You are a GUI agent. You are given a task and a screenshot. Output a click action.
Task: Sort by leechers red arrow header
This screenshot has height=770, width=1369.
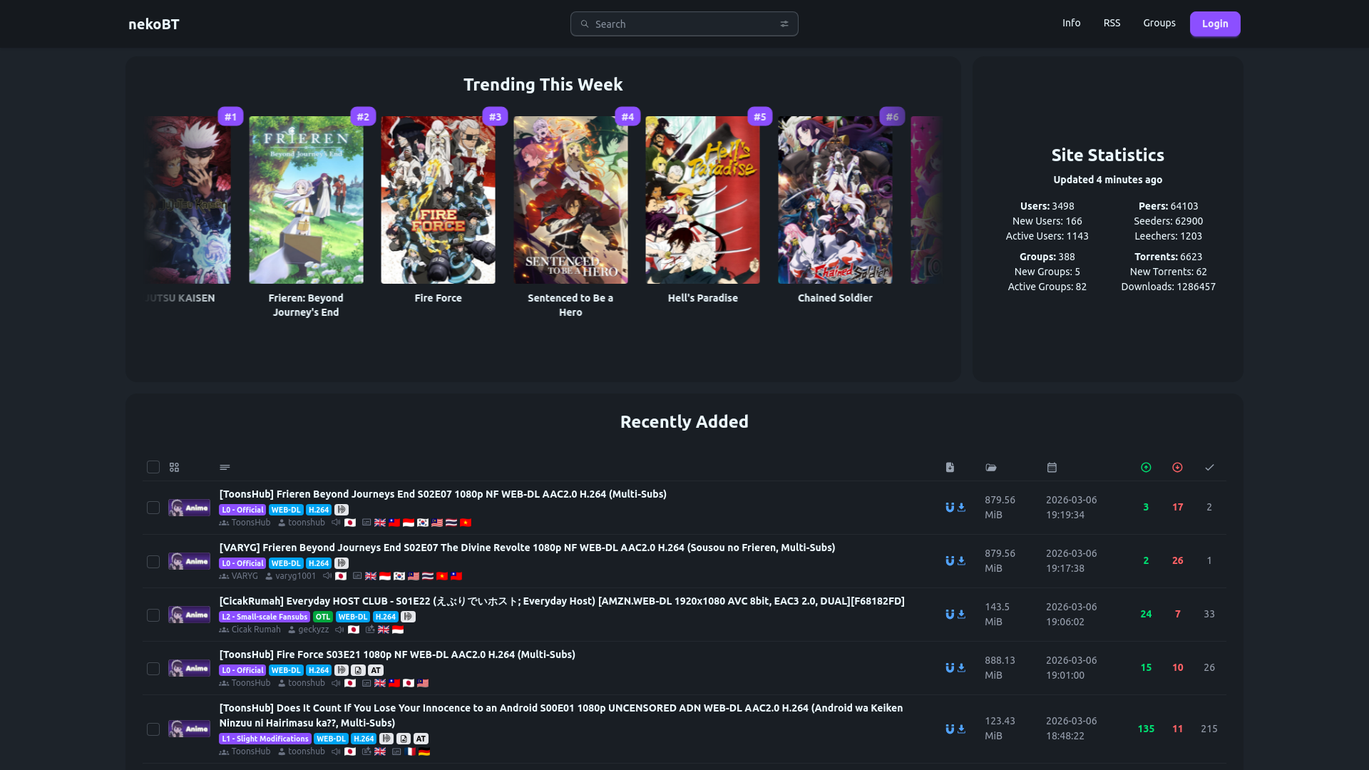tap(1177, 468)
